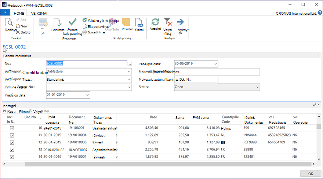
Task: Click the Mokesčių autentifikavimas No. field
Action: pos(217,72)
